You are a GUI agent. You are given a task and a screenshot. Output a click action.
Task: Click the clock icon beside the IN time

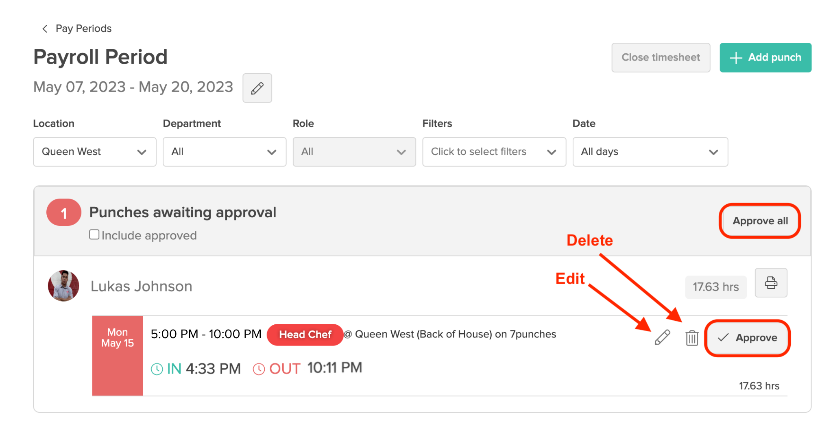click(158, 369)
